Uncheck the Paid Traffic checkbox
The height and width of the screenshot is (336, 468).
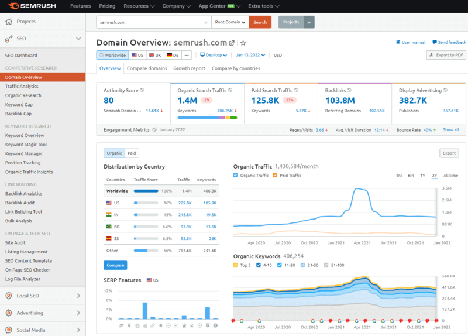tap(277, 175)
